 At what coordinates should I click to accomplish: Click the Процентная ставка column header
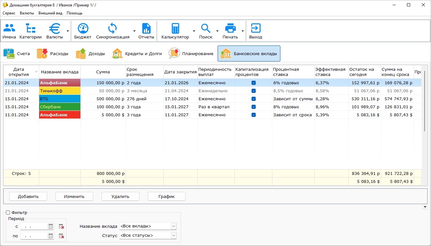click(293, 72)
